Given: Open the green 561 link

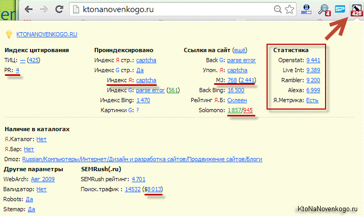Looking at the screenshot, I should tap(173, 90).
